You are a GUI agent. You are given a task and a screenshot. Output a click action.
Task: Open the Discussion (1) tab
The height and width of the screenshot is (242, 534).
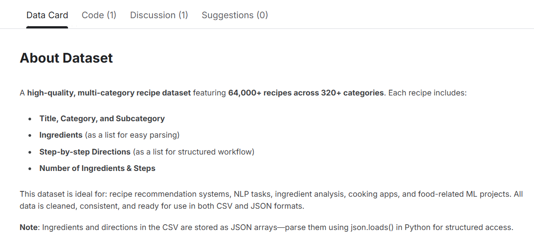(x=159, y=15)
